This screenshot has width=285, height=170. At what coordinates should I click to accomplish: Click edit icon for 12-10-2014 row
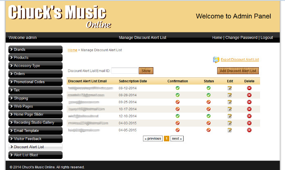(x=230, y=116)
